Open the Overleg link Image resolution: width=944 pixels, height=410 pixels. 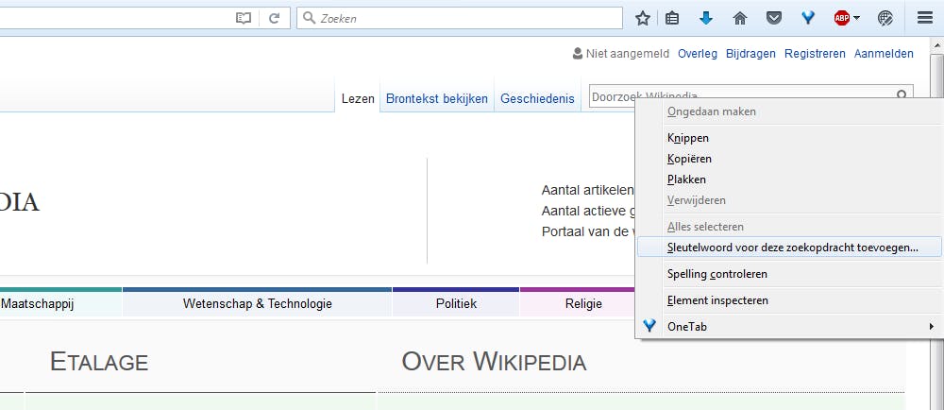click(698, 54)
